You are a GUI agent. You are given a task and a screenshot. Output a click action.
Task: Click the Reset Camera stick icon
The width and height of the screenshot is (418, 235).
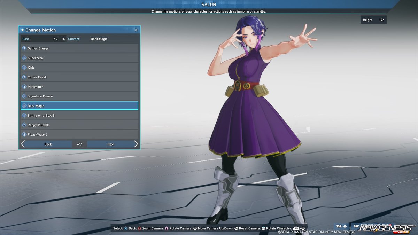[263, 228]
